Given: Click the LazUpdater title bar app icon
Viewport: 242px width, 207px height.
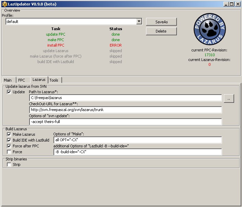Looking at the screenshot, I should (4, 4).
